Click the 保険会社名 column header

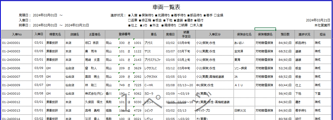click(x=244, y=34)
